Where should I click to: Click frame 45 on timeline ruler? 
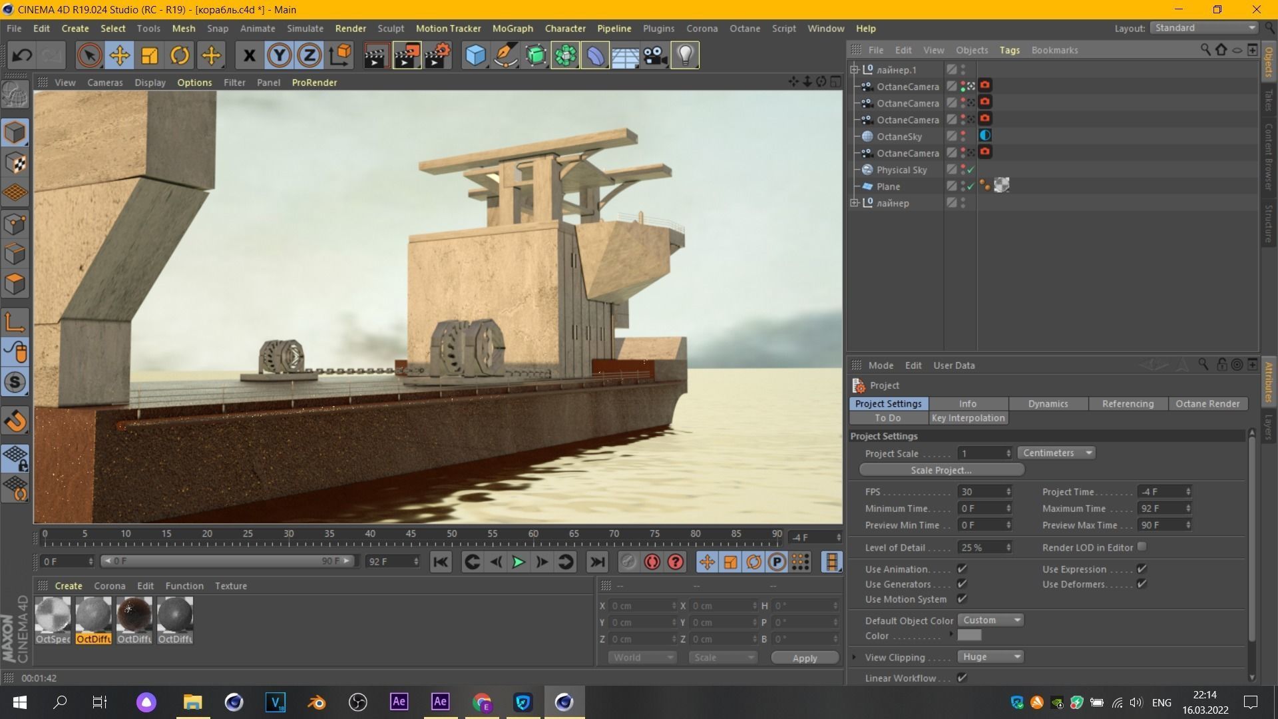point(411,534)
